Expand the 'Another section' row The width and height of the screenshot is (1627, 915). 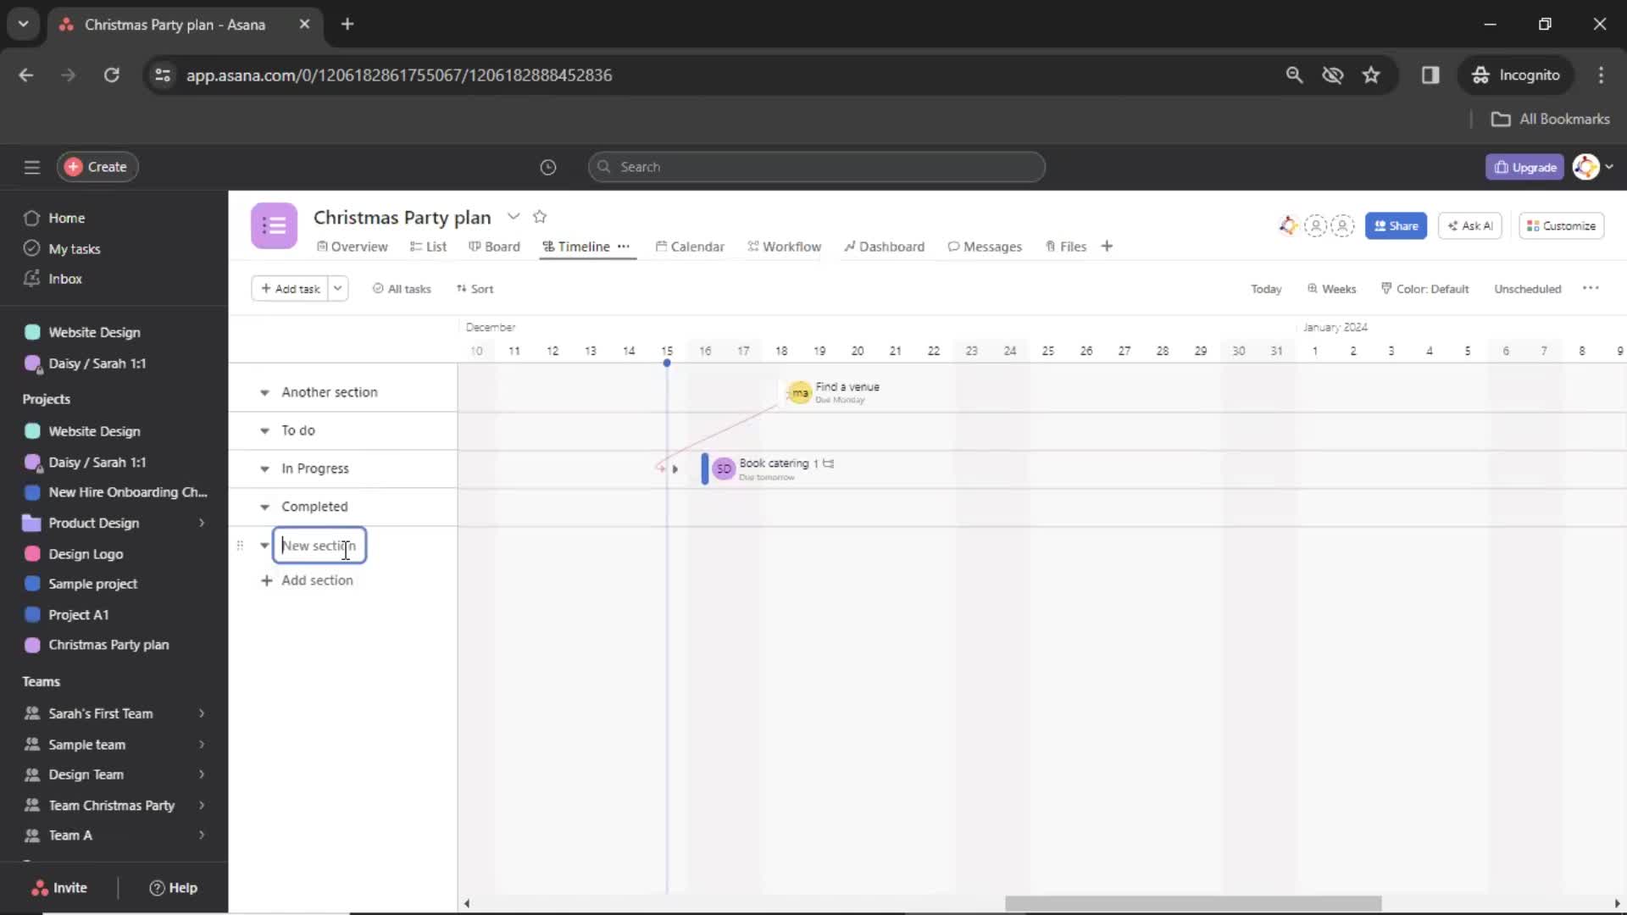tap(264, 391)
